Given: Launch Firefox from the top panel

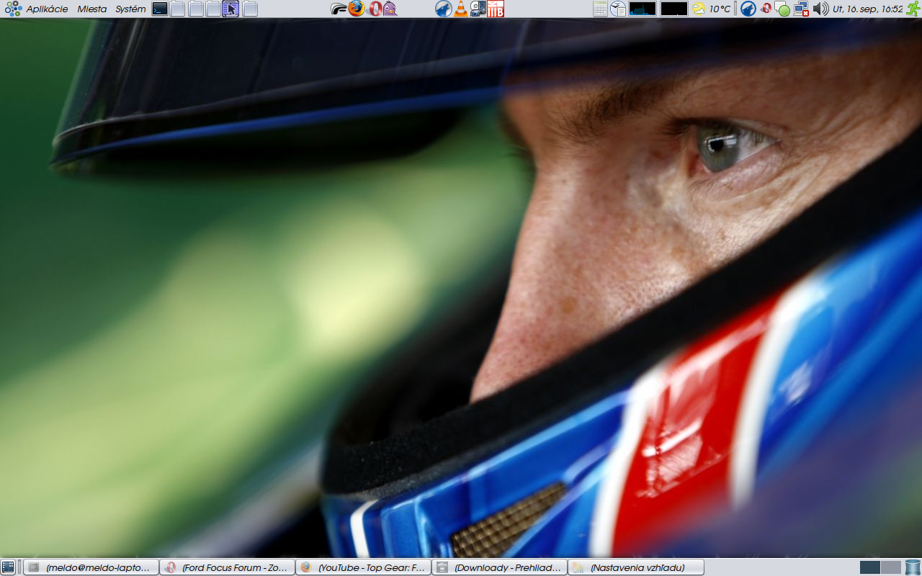Looking at the screenshot, I should coord(357,9).
